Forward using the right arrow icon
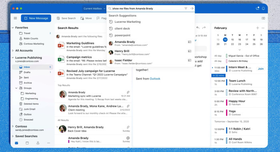This screenshot has height=152, width=280. [204, 28]
